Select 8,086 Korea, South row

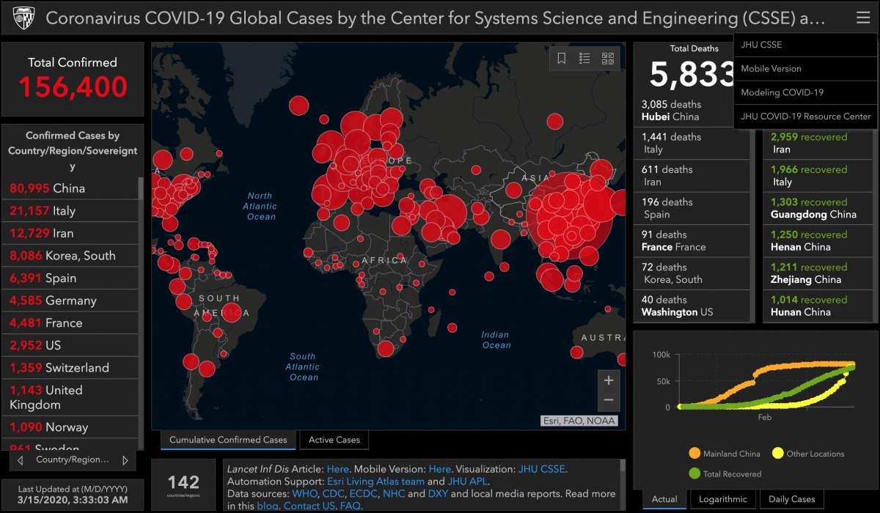pyautogui.click(x=70, y=256)
